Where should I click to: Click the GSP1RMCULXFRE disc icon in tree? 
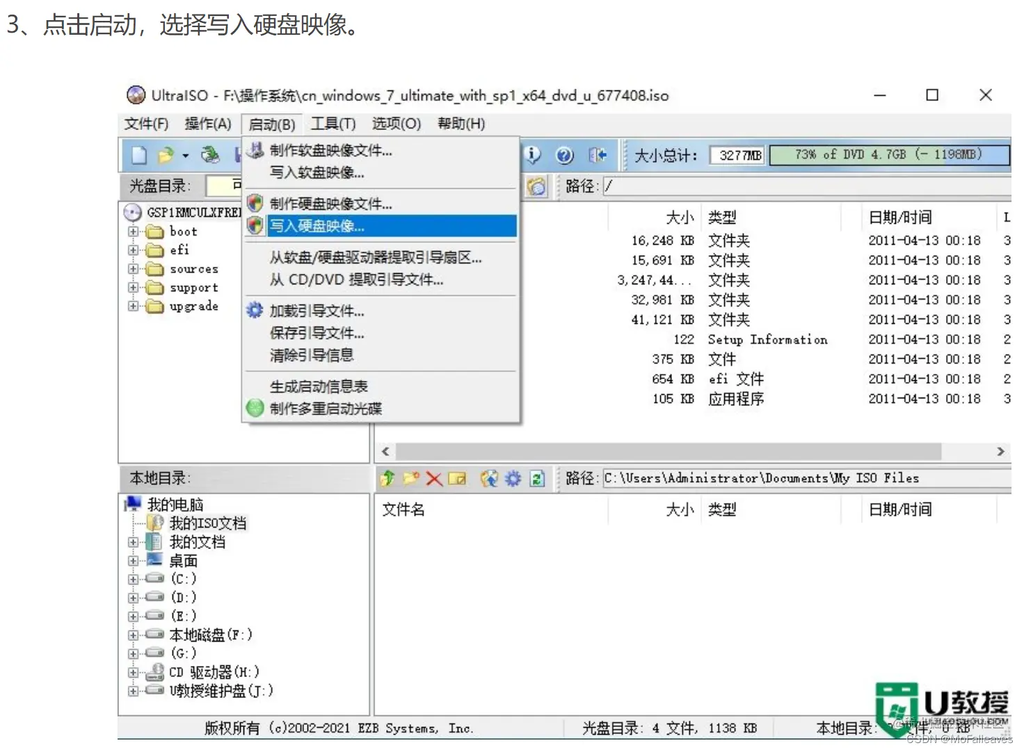(x=132, y=212)
